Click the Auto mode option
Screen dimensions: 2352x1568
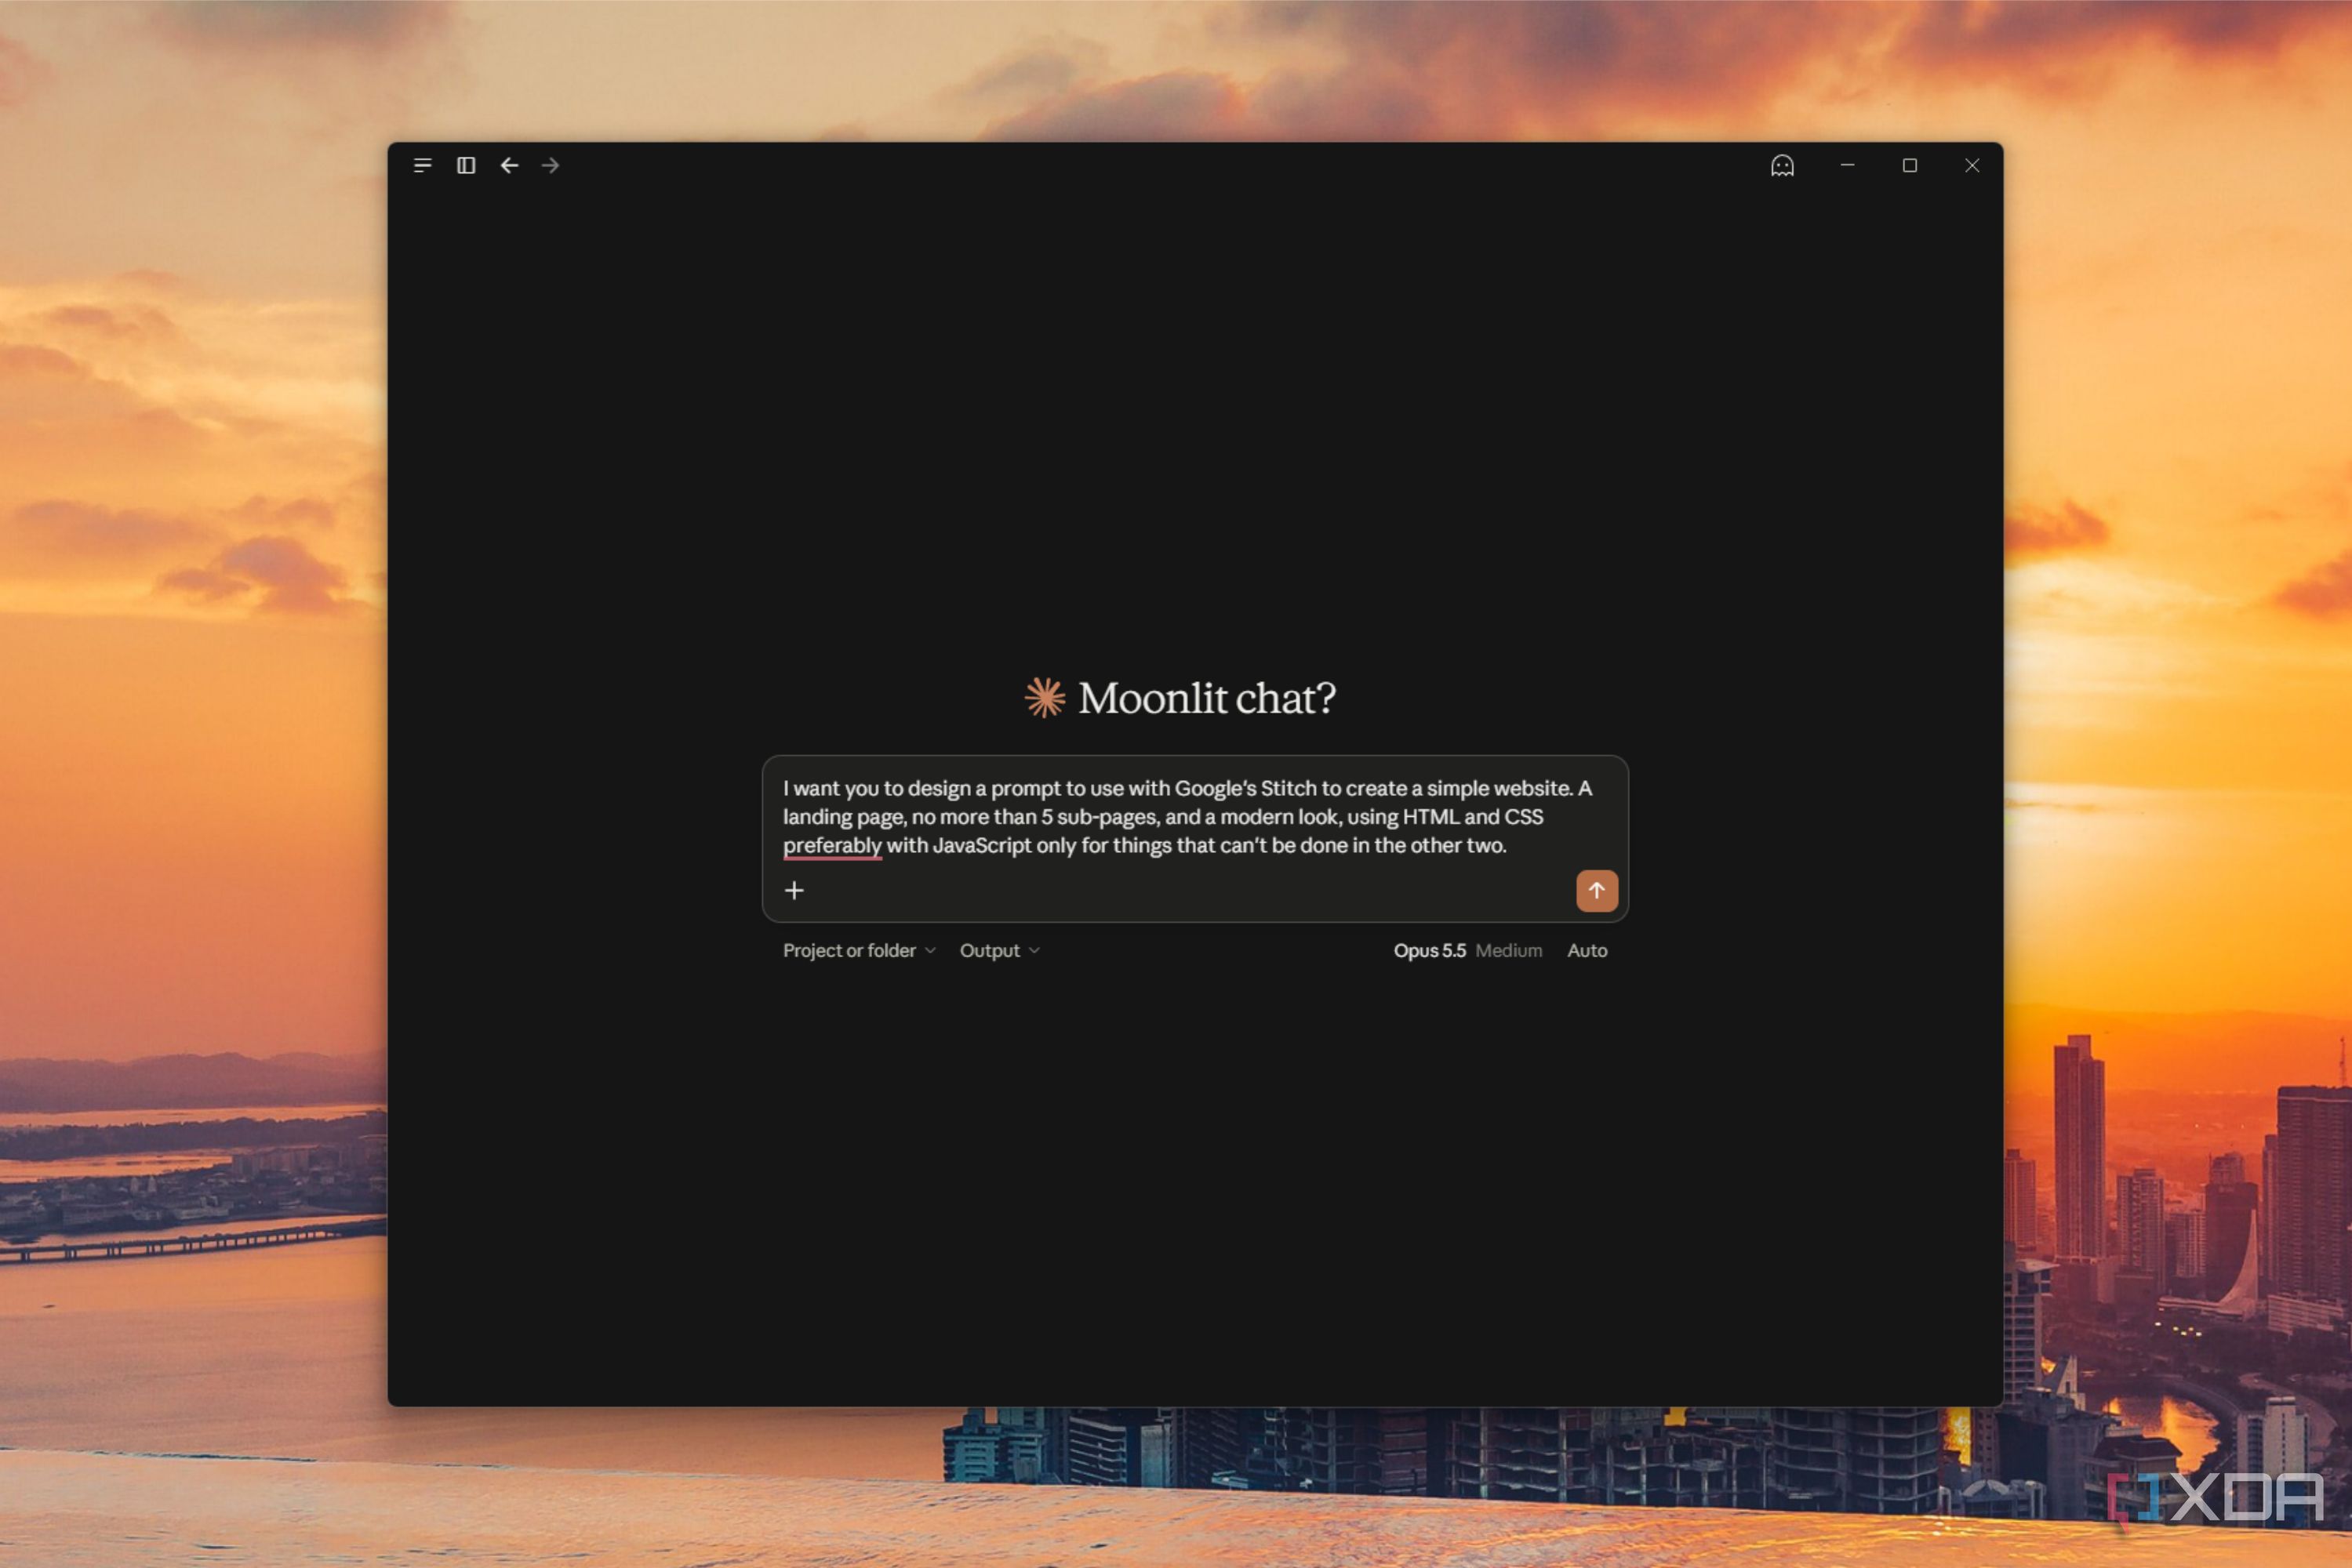1587,950
